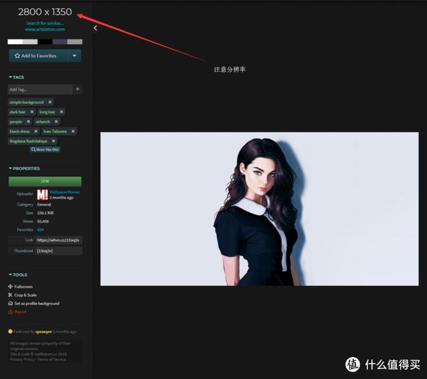427x379 pixels.
Task: Click the orange Report link
Action: point(21,312)
